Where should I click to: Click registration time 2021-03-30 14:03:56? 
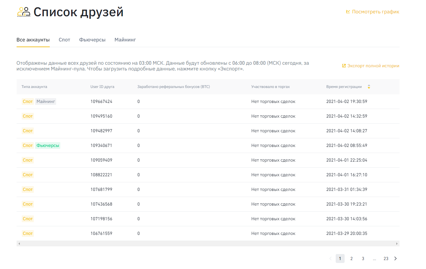pyautogui.click(x=347, y=219)
